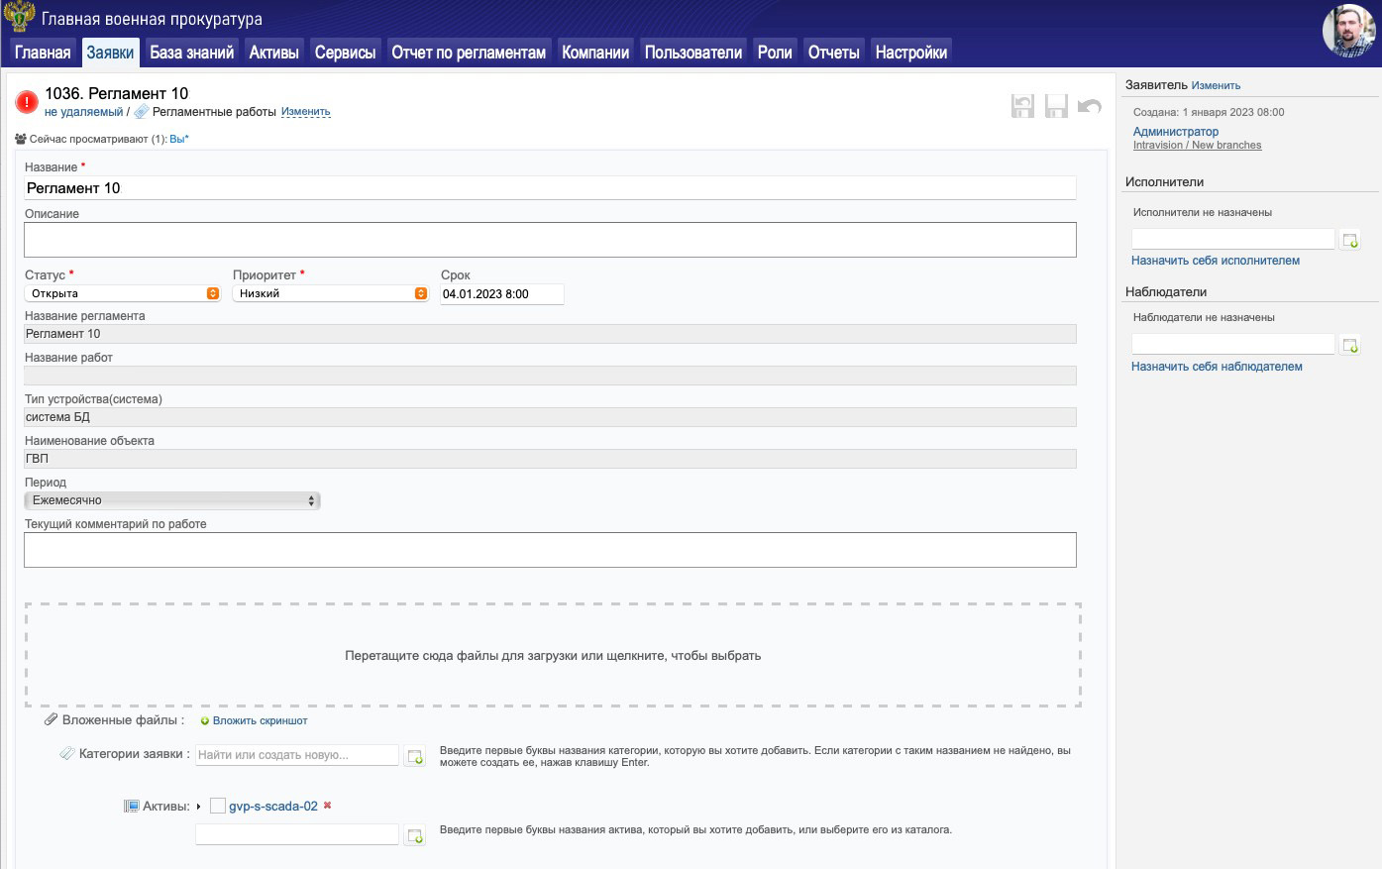Open the Статус dropdown showing Открыта

122,293
